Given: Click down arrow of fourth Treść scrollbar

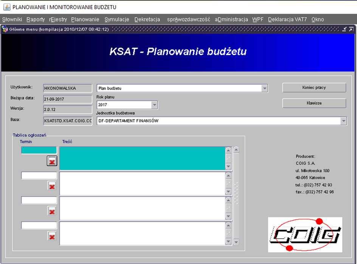Looking at the screenshot, I should point(228,241).
